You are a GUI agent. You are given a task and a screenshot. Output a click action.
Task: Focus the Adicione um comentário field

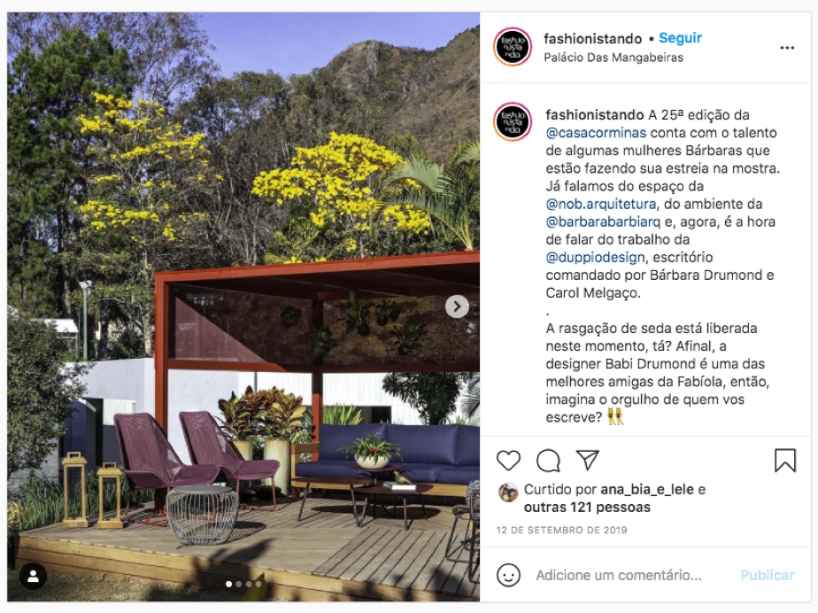tap(619, 575)
